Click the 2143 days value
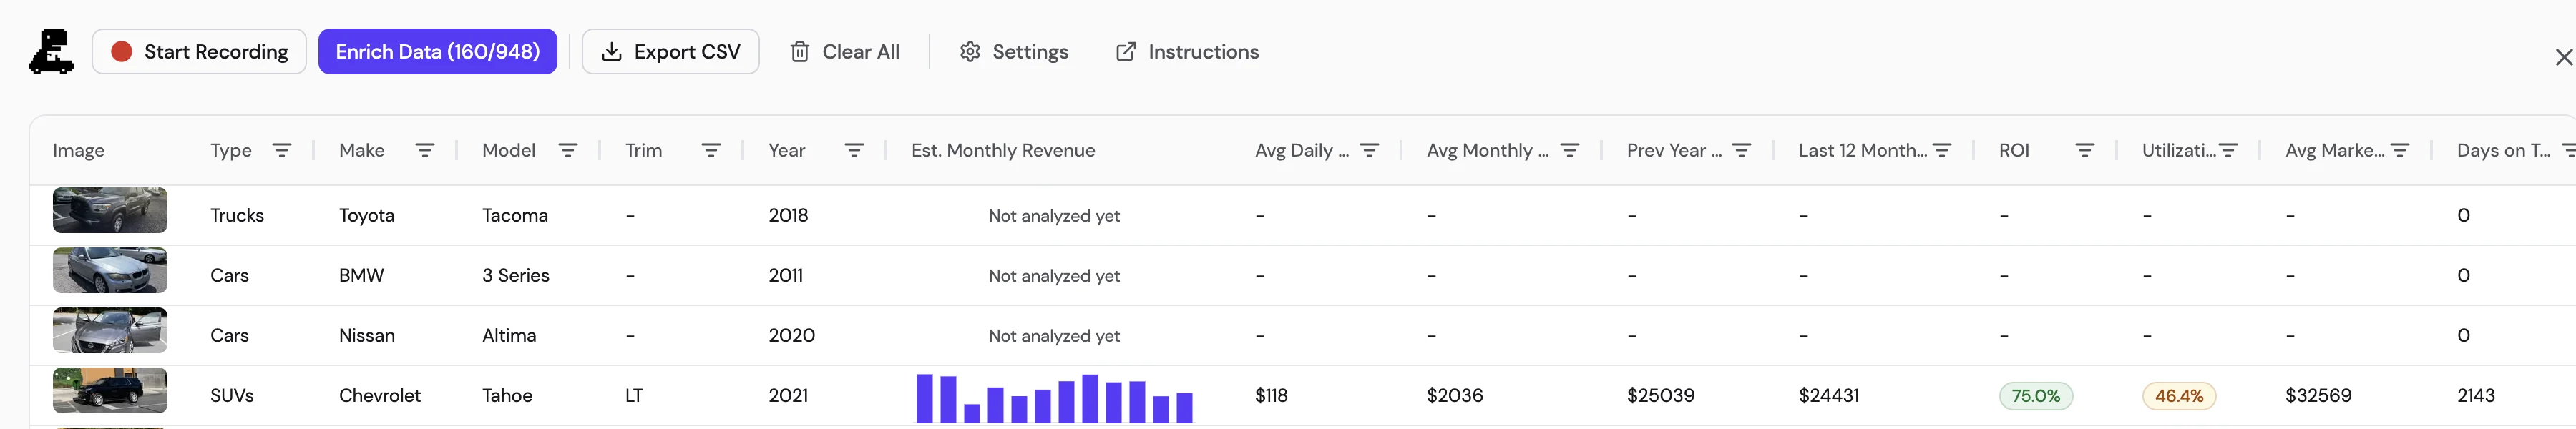The height and width of the screenshot is (429, 2576). [2476, 395]
